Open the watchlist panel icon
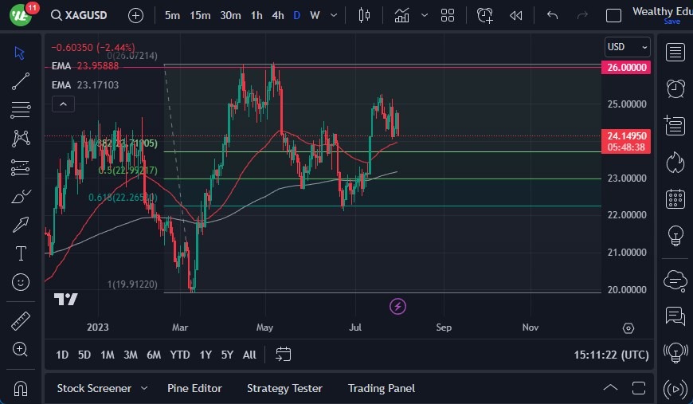This screenshot has height=404, width=693. pyautogui.click(x=675, y=53)
